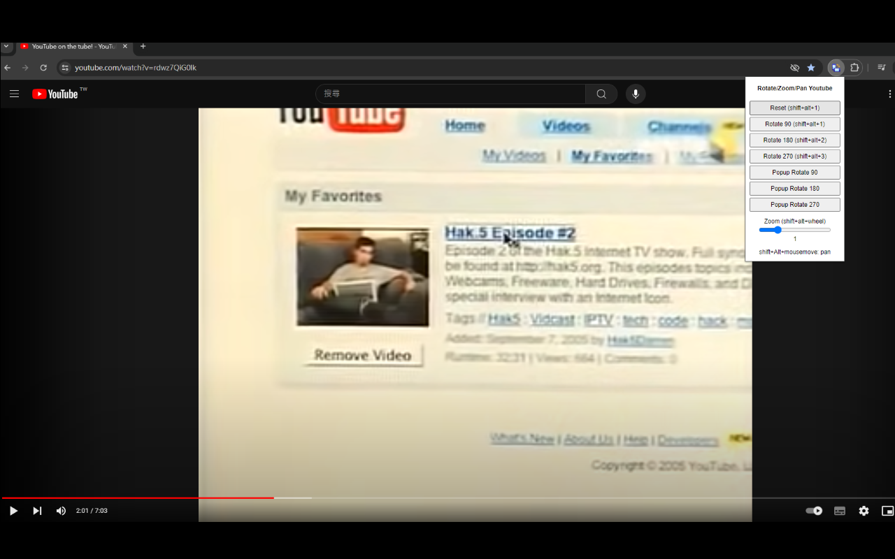Start voice search with the microphone icon
Viewport: 895px width, 559px height.
tap(636, 94)
